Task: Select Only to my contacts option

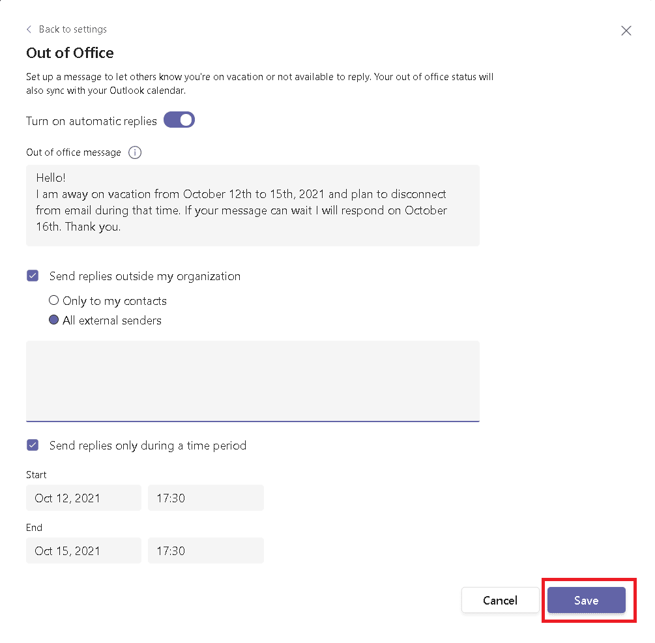Action: pos(53,300)
